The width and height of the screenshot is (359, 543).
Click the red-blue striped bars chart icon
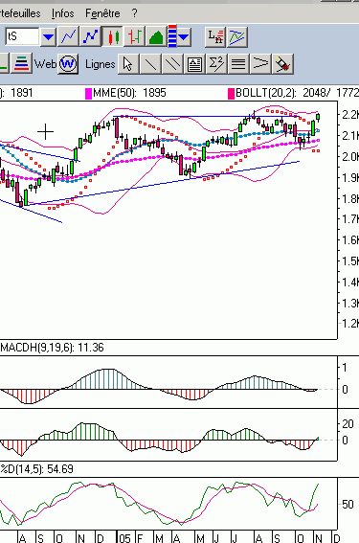coord(172,36)
